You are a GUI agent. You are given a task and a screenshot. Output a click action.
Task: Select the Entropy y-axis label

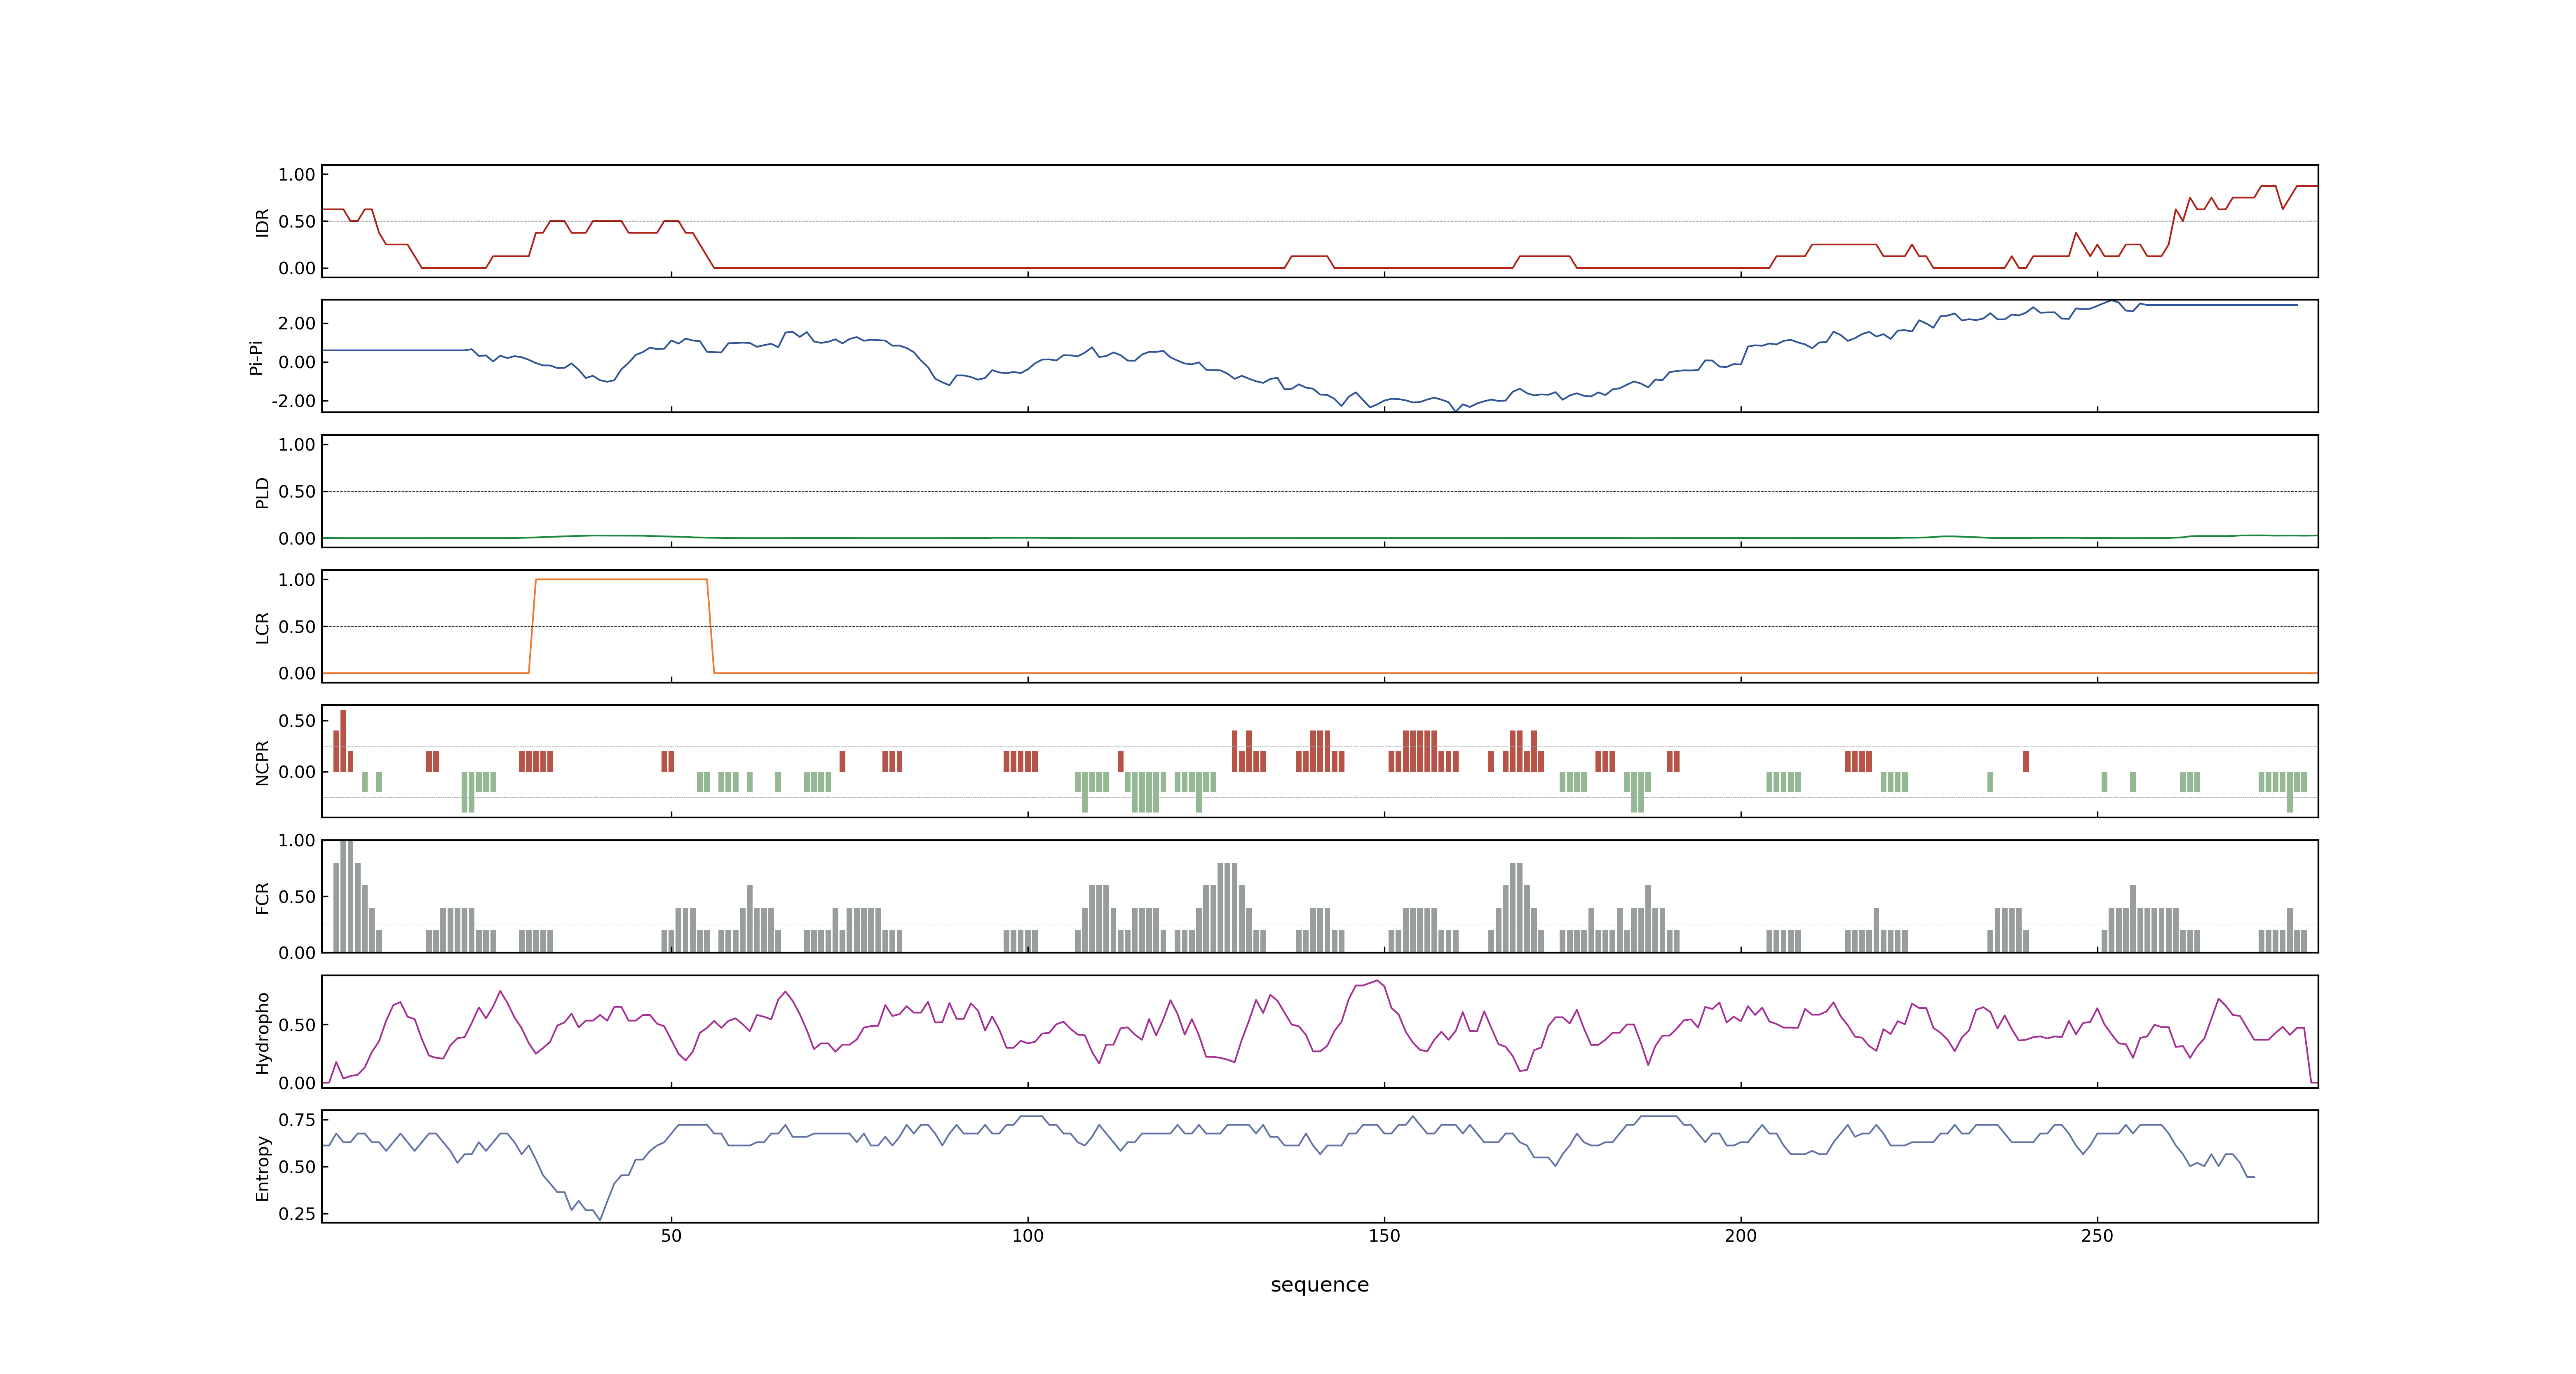262,1167
